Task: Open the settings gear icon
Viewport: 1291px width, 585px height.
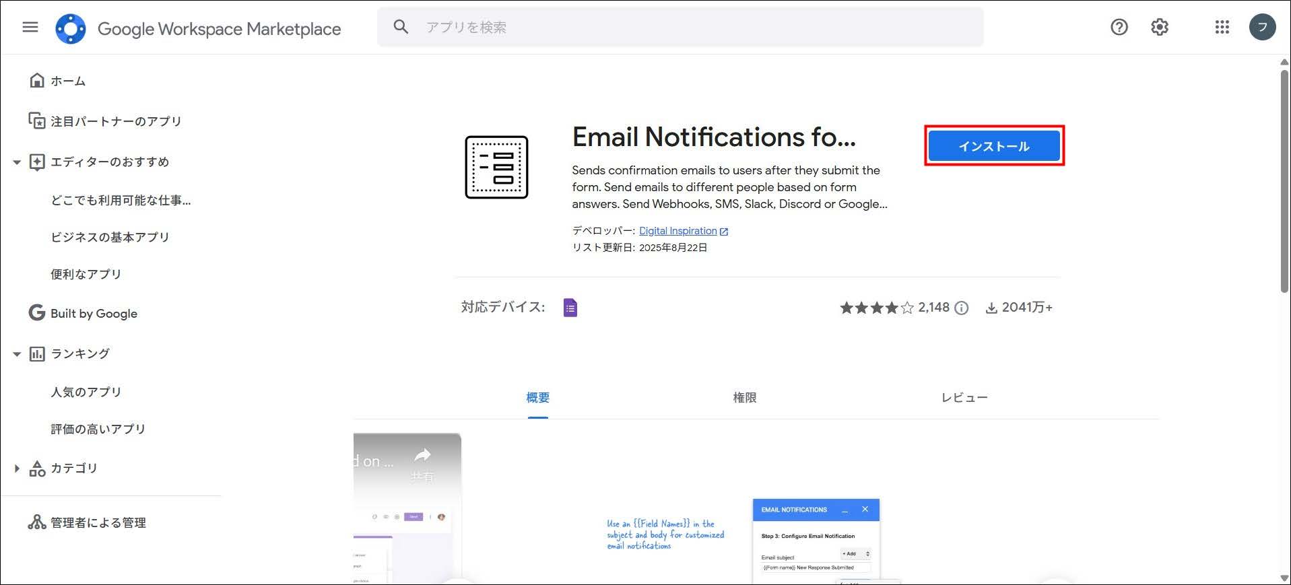Action: pyautogui.click(x=1159, y=28)
